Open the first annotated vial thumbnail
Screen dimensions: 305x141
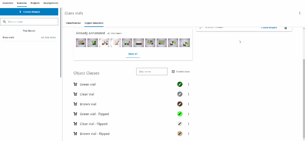pyautogui.click(x=81, y=43)
